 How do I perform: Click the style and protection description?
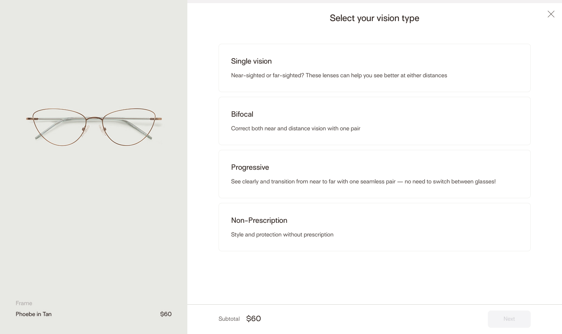(282, 235)
